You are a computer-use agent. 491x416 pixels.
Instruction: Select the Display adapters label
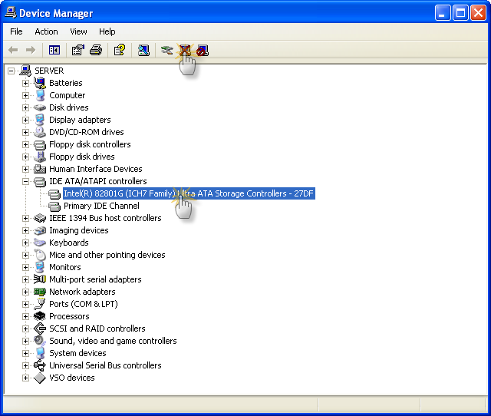pyautogui.click(x=80, y=120)
